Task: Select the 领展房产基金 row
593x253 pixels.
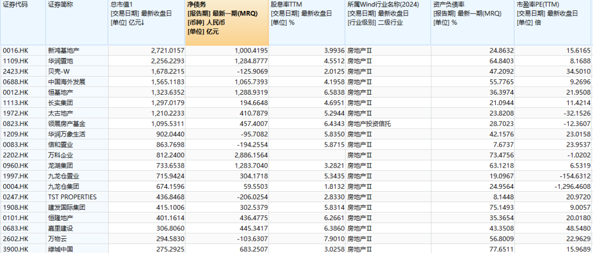Action: pos(296,124)
